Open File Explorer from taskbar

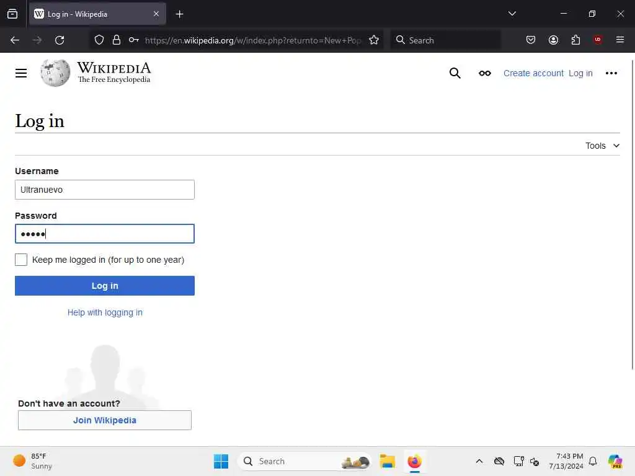(387, 461)
